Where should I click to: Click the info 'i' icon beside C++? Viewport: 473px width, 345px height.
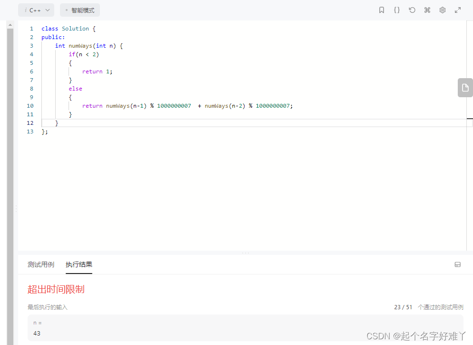click(26, 10)
